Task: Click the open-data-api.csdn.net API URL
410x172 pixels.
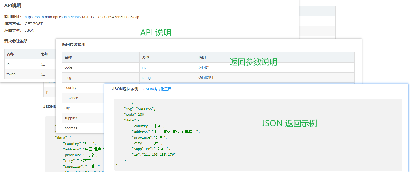Action: (x=82, y=17)
